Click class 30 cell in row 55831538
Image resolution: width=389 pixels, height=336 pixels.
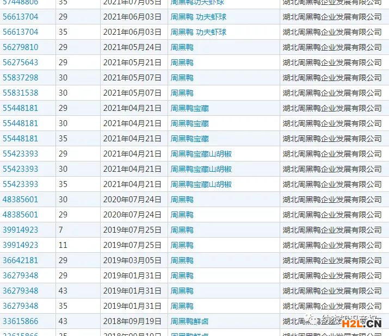[x=63, y=93]
